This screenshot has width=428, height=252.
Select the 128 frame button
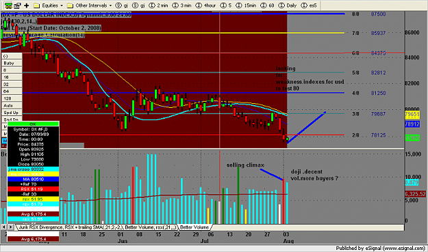coord(12,98)
